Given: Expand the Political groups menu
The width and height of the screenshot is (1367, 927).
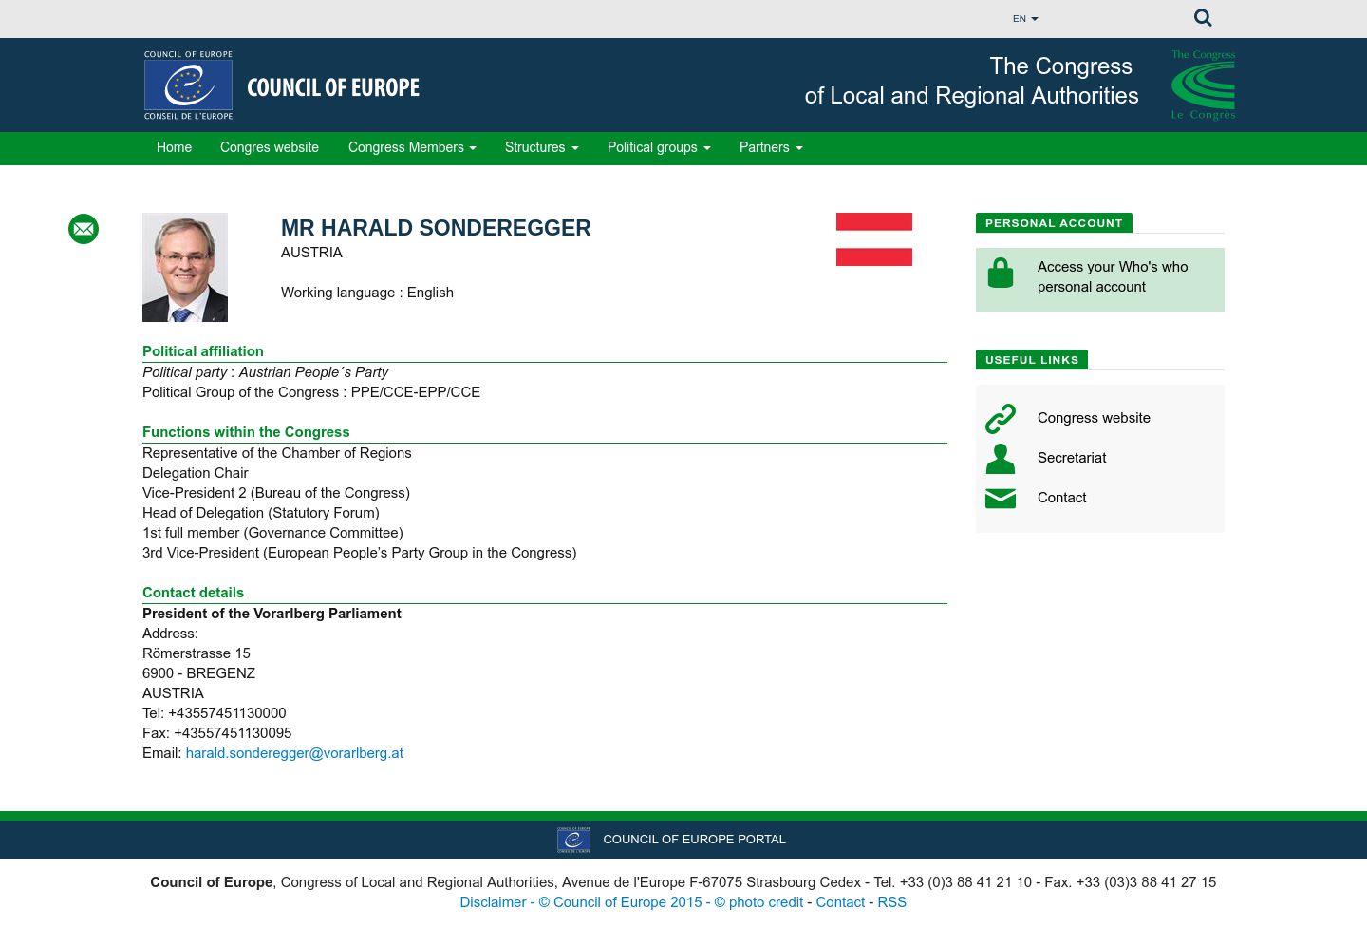Looking at the screenshot, I should (659, 147).
